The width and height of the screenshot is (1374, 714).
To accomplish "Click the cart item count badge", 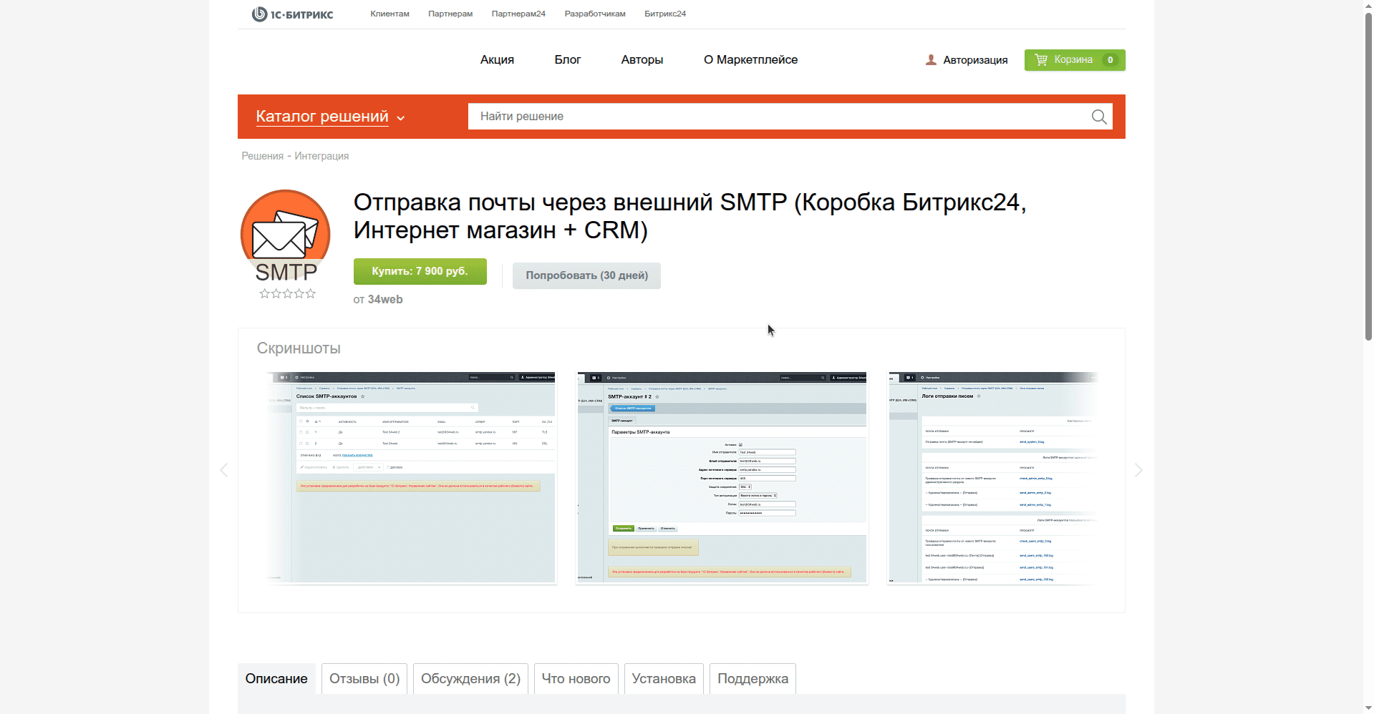I will point(1111,60).
